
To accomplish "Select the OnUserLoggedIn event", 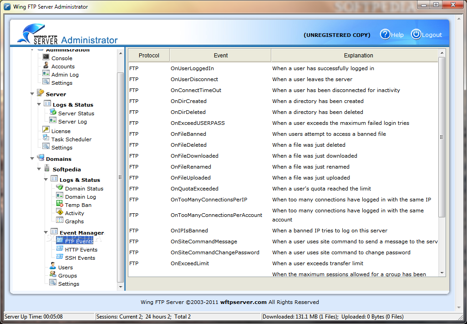I will click(x=192, y=68).
